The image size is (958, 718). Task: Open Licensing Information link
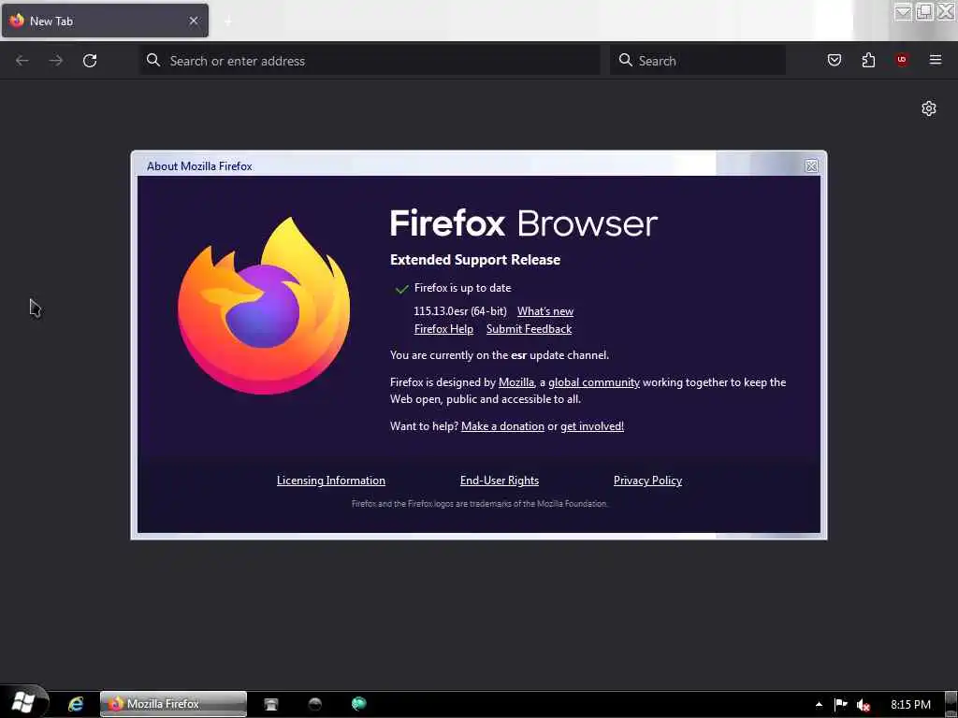[331, 481]
